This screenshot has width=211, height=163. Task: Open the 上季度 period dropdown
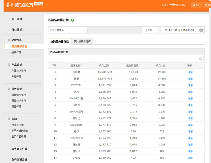pos(151,30)
